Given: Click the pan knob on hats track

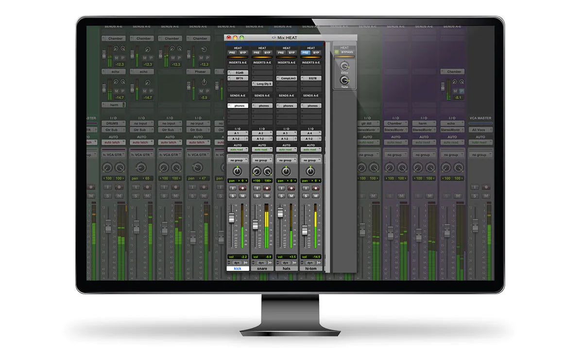Looking at the screenshot, I should [287, 171].
